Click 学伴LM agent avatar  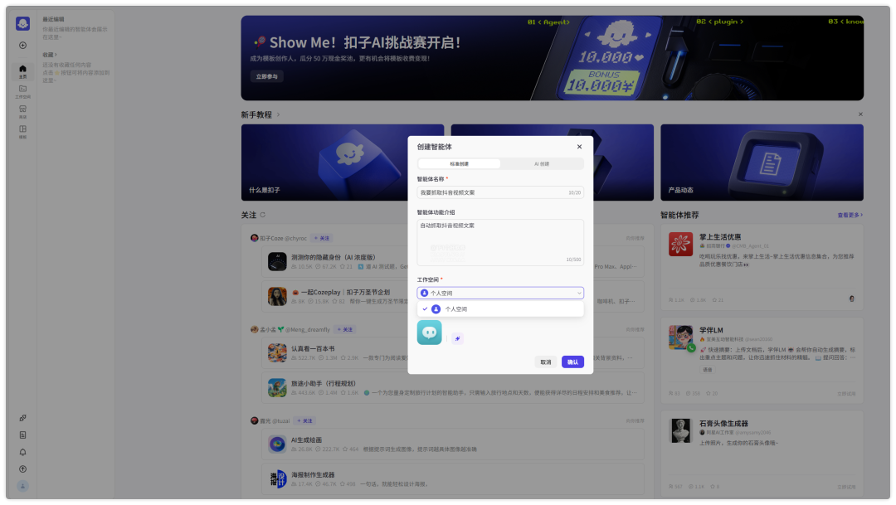point(680,337)
